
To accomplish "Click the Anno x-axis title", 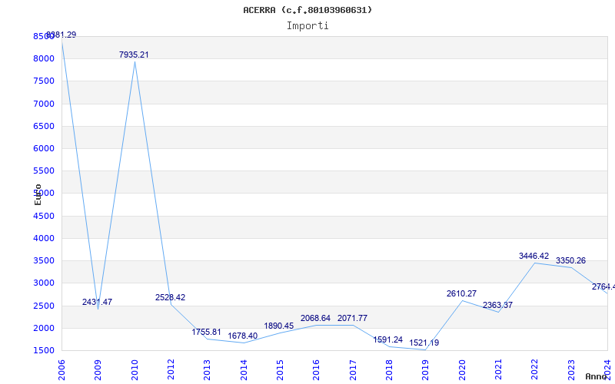I will click(596, 376).
